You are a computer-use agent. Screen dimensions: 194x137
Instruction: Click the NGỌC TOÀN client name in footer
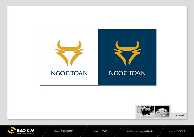pos(67,131)
